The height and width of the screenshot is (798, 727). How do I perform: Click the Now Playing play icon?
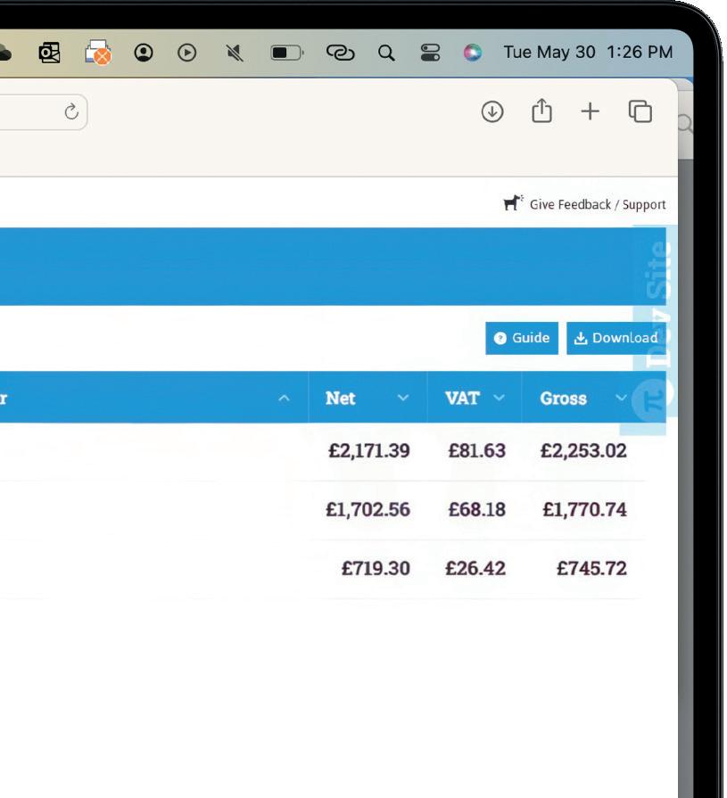pyautogui.click(x=186, y=53)
